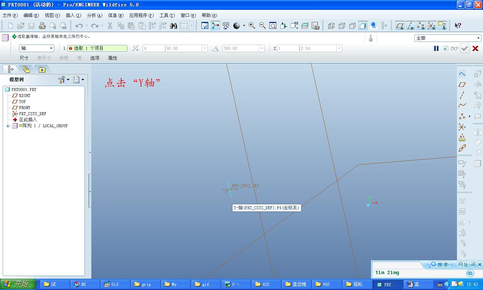Open the 插入(I) menu
Screen dimensions: 483x290
click(73, 15)
